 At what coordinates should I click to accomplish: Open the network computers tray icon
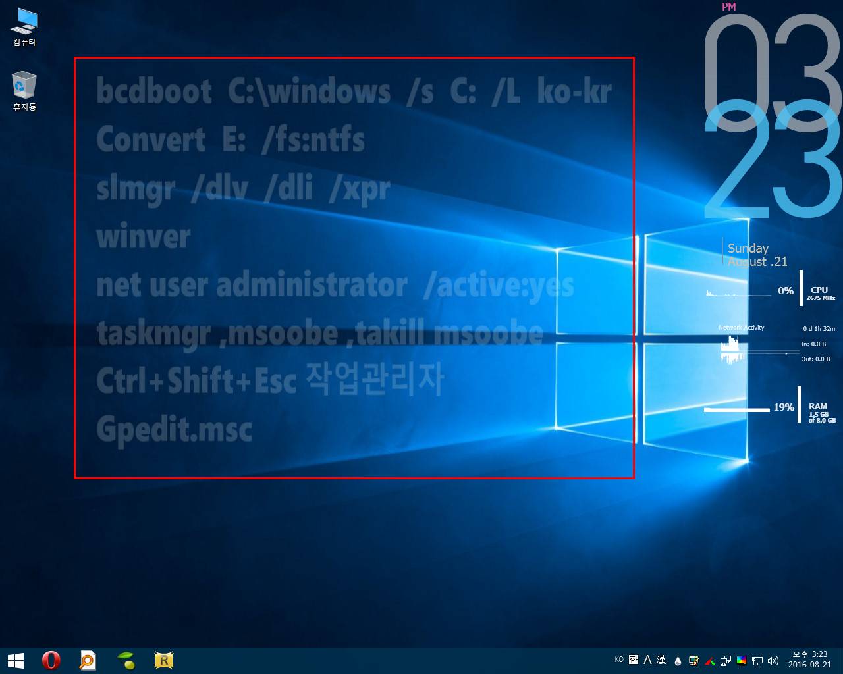point(726,661)
